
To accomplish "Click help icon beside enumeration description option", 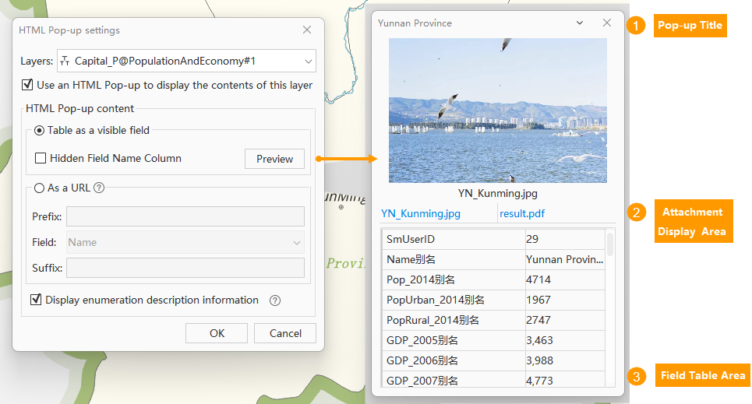I will coord(274,300).
